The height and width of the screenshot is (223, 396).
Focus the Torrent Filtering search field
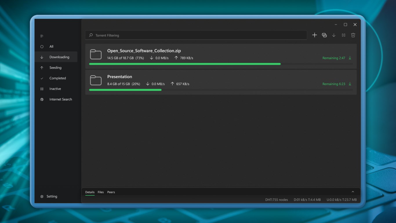[x=196, y=35]
